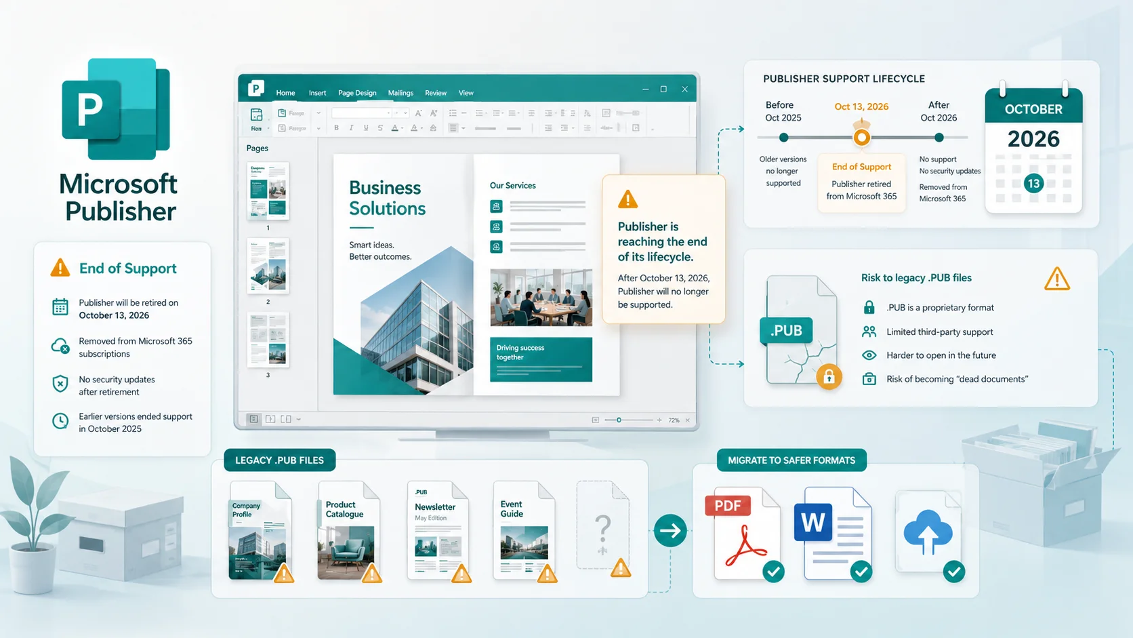This screenshot has height=638, width=1133.
Task: Toggle Strikethrough formatting in the ribbon
Action: pos(380,127)
